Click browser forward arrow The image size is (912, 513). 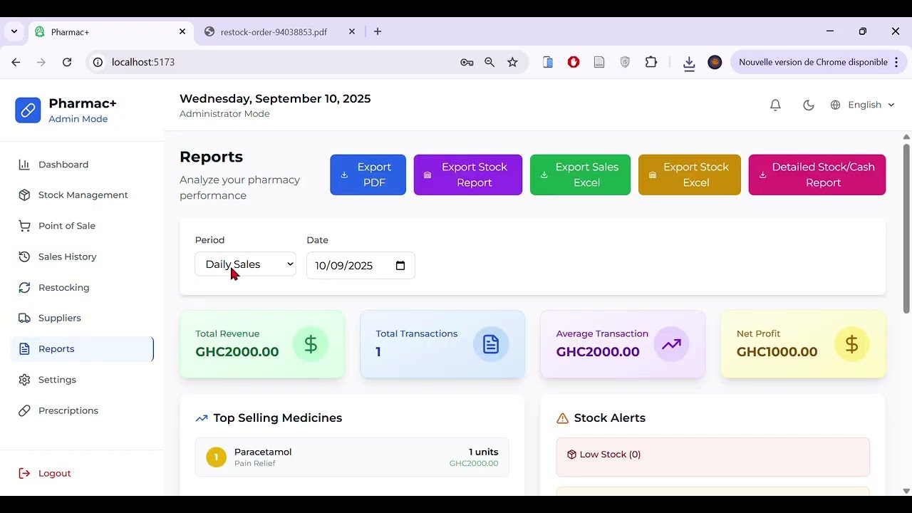click(x=41, y=62)
